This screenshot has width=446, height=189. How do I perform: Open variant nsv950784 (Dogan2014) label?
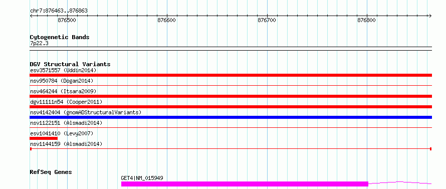click(62, 81)
